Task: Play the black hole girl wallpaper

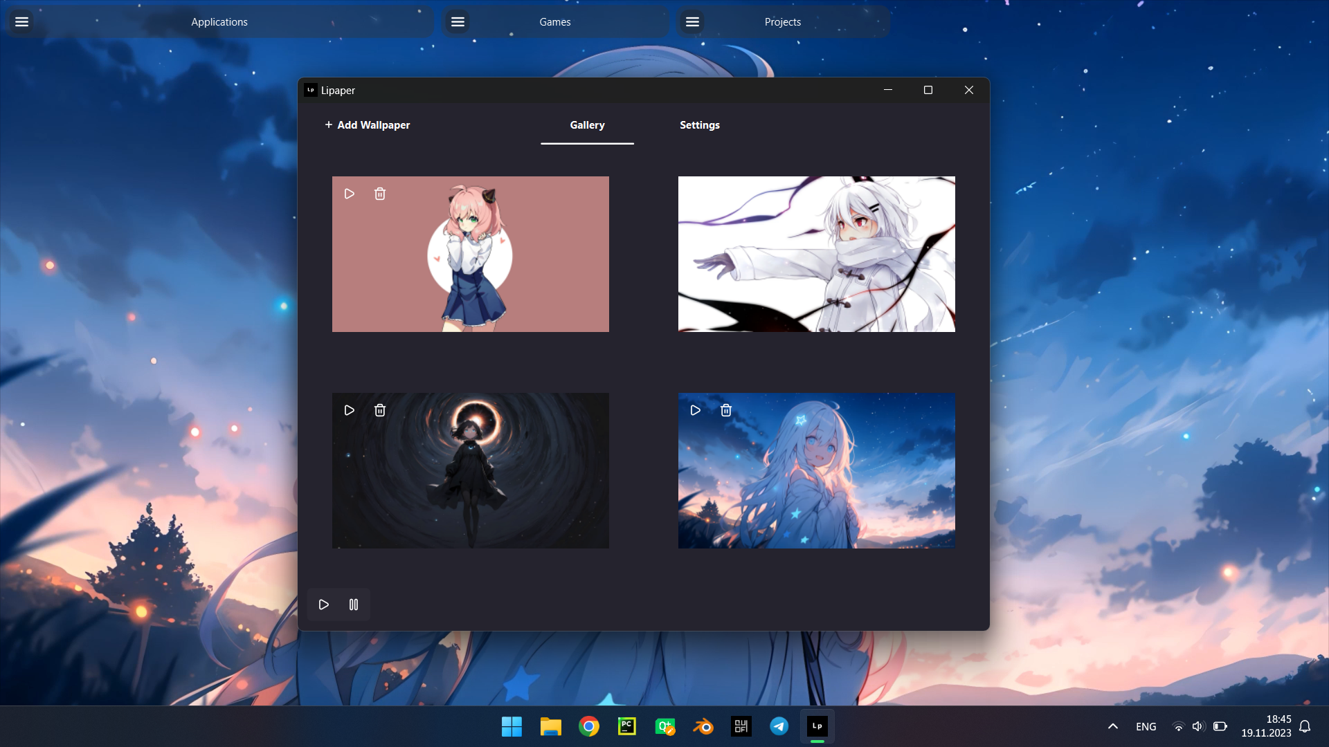Action: tap(350, 410)
